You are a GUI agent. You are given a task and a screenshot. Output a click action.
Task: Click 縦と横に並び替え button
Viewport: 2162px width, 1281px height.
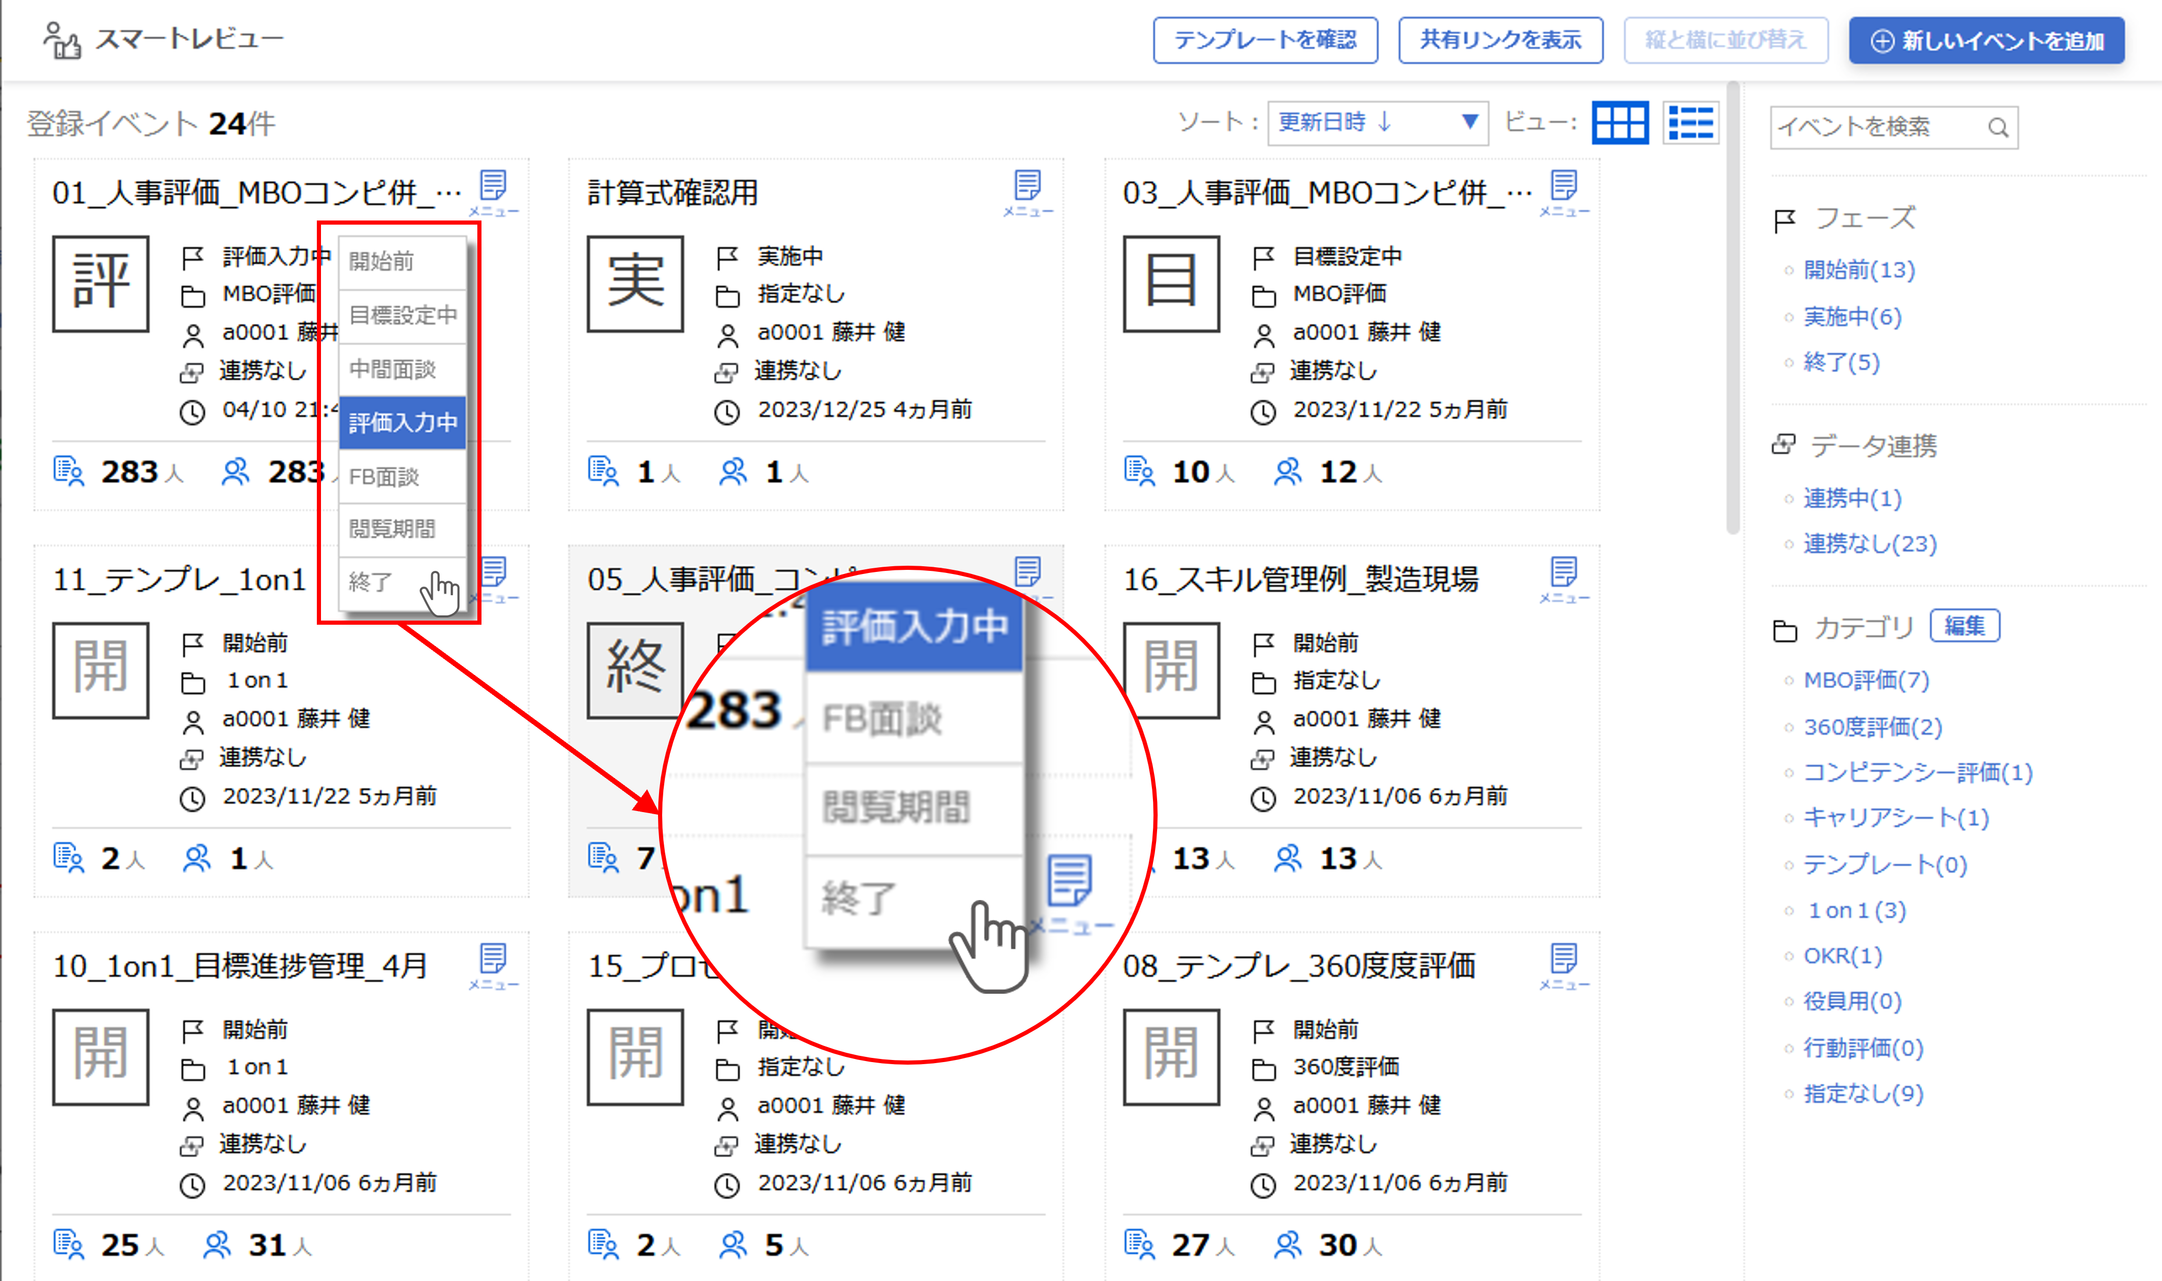(1726, 40)
